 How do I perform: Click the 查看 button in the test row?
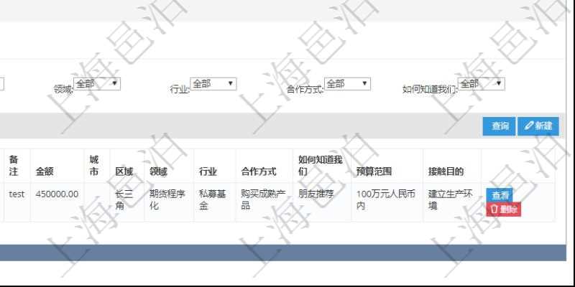pos(499,195)
